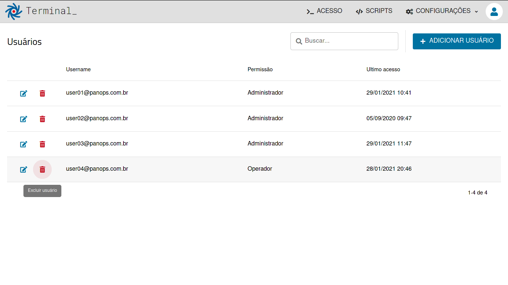Click the 1-4 de 4 pagination text
The image size is (508, 285).
478,193
